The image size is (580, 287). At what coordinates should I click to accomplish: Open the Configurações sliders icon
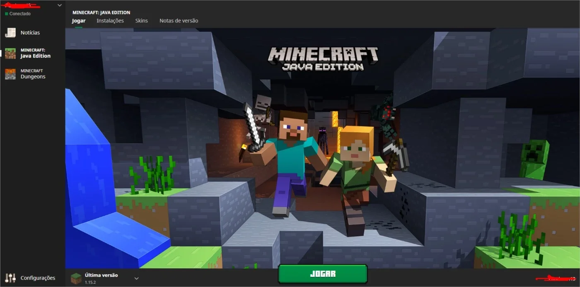(10, 278)
